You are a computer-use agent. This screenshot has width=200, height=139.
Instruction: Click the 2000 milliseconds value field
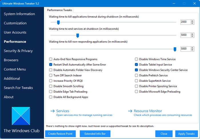(x=185, y=22)
